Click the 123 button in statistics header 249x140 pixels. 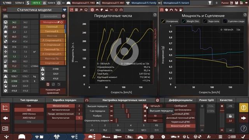[4, 10]
